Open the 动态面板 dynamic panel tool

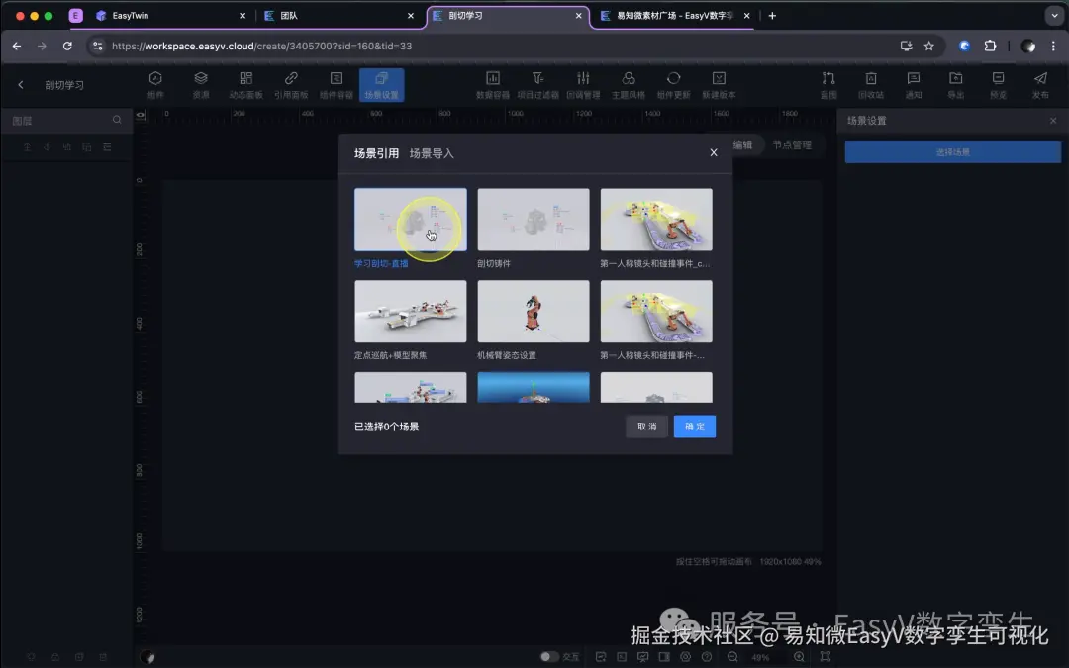coord(246,84)
